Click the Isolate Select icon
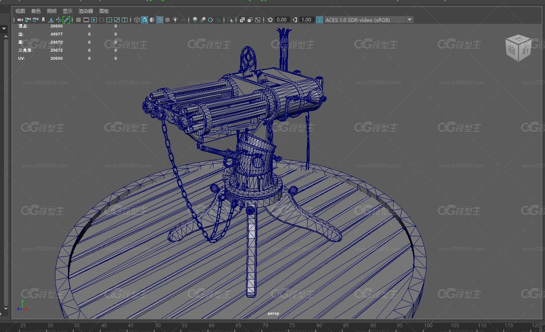 (x=230, y=20)
